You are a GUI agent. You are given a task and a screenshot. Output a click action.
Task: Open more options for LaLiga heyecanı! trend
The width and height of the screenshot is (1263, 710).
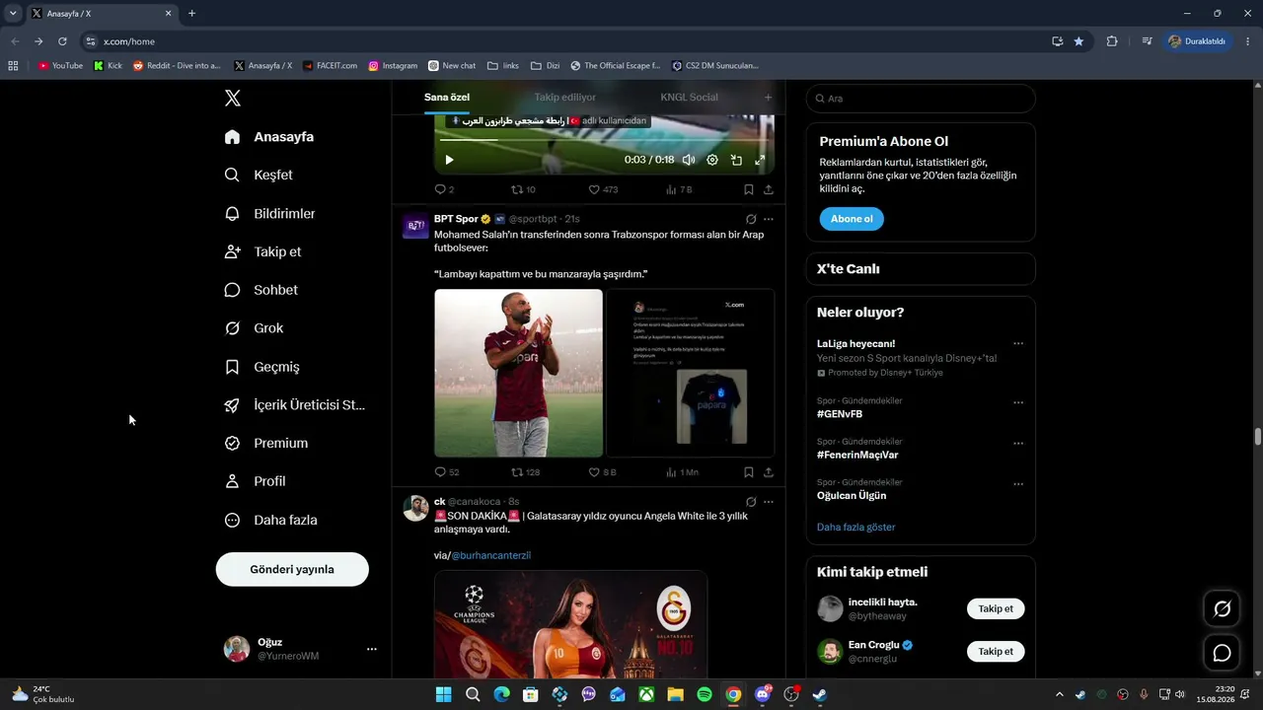click(1018, 344)
